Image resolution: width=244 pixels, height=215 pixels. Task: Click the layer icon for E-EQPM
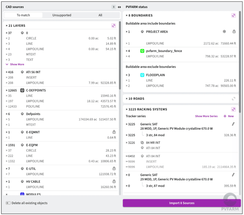pyautogui.click(x=22, y=145)
